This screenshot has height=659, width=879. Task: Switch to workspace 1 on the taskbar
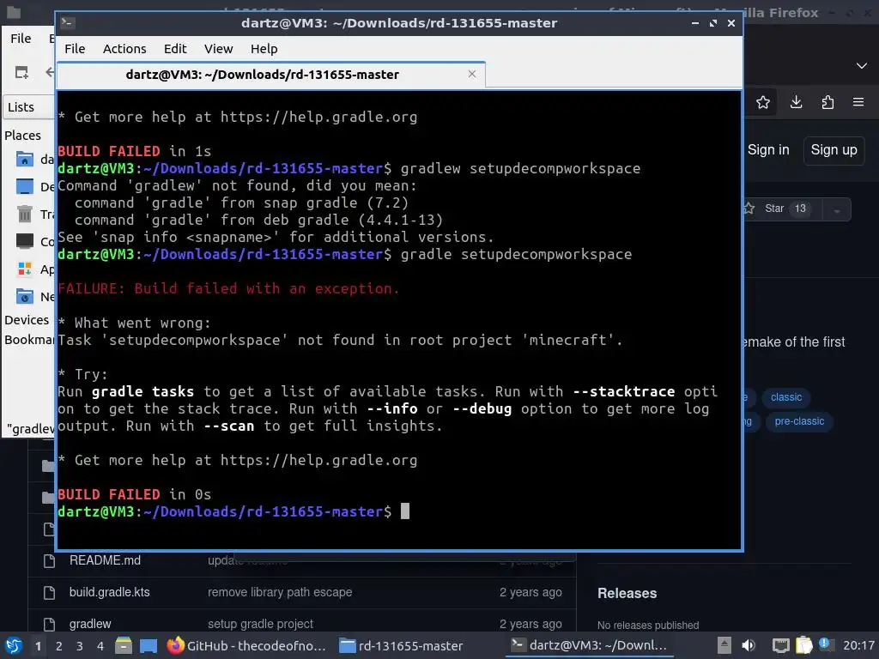point(38,646)
